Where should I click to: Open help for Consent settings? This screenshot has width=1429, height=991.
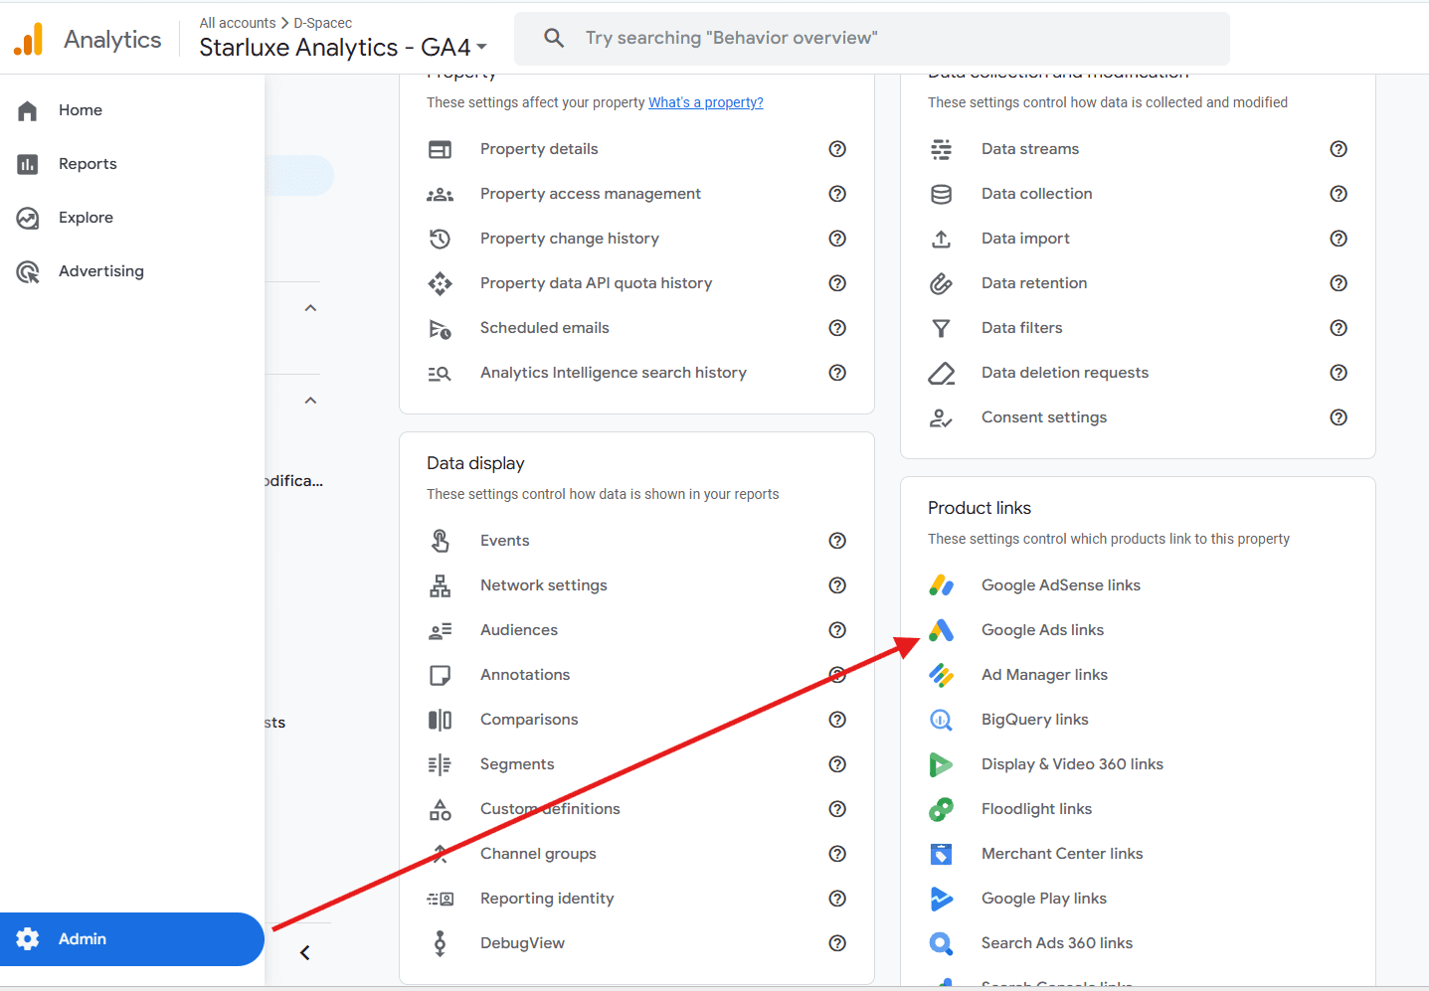[x=1339, y=417]
